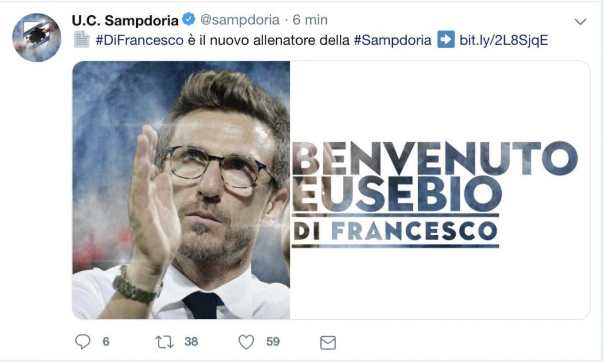
Task: Click the like count 59
Action: pyautogui.click(x=273, y=341)
